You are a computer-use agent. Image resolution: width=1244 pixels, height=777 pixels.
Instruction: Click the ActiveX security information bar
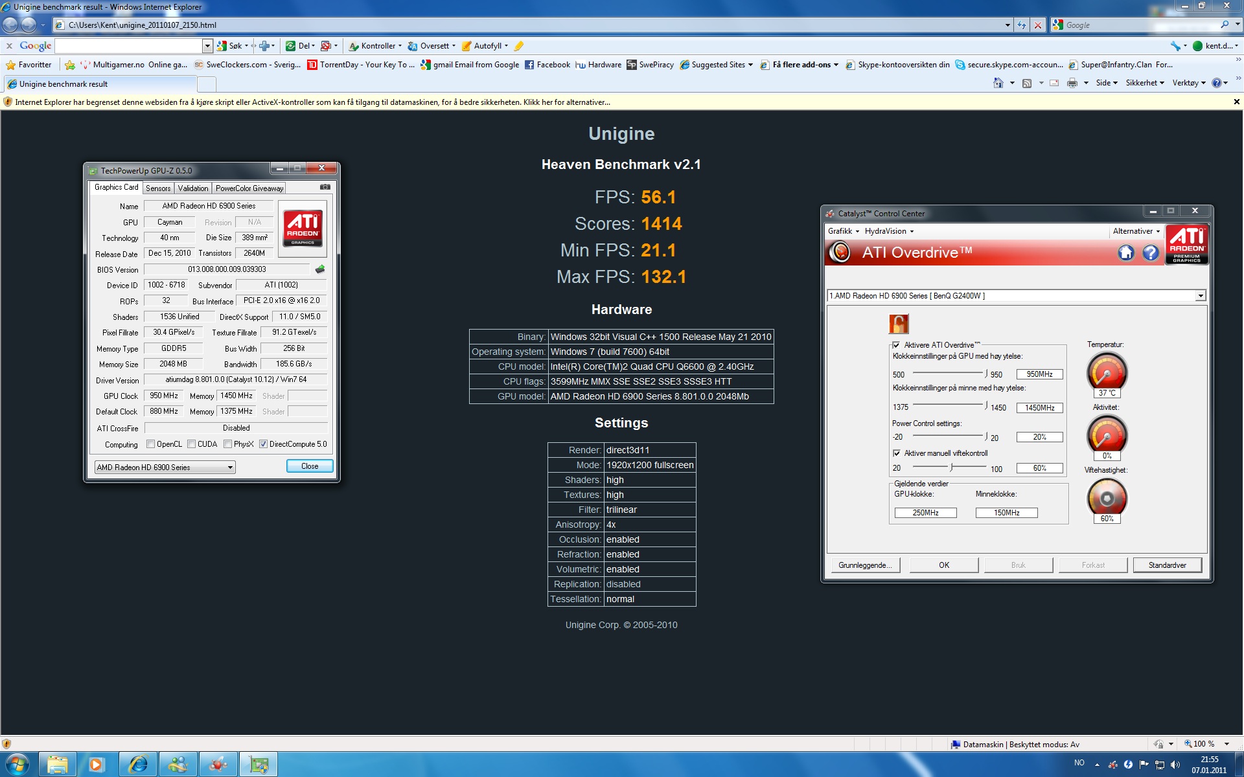[x=622, y=102]
